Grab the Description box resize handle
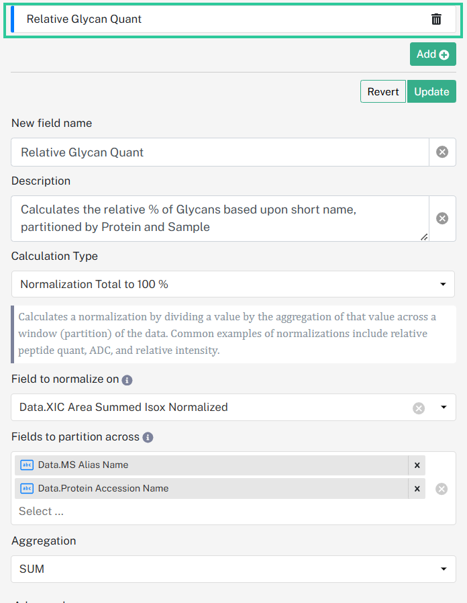The height and width of the screenshot is (603, 467). click(424, 237)
